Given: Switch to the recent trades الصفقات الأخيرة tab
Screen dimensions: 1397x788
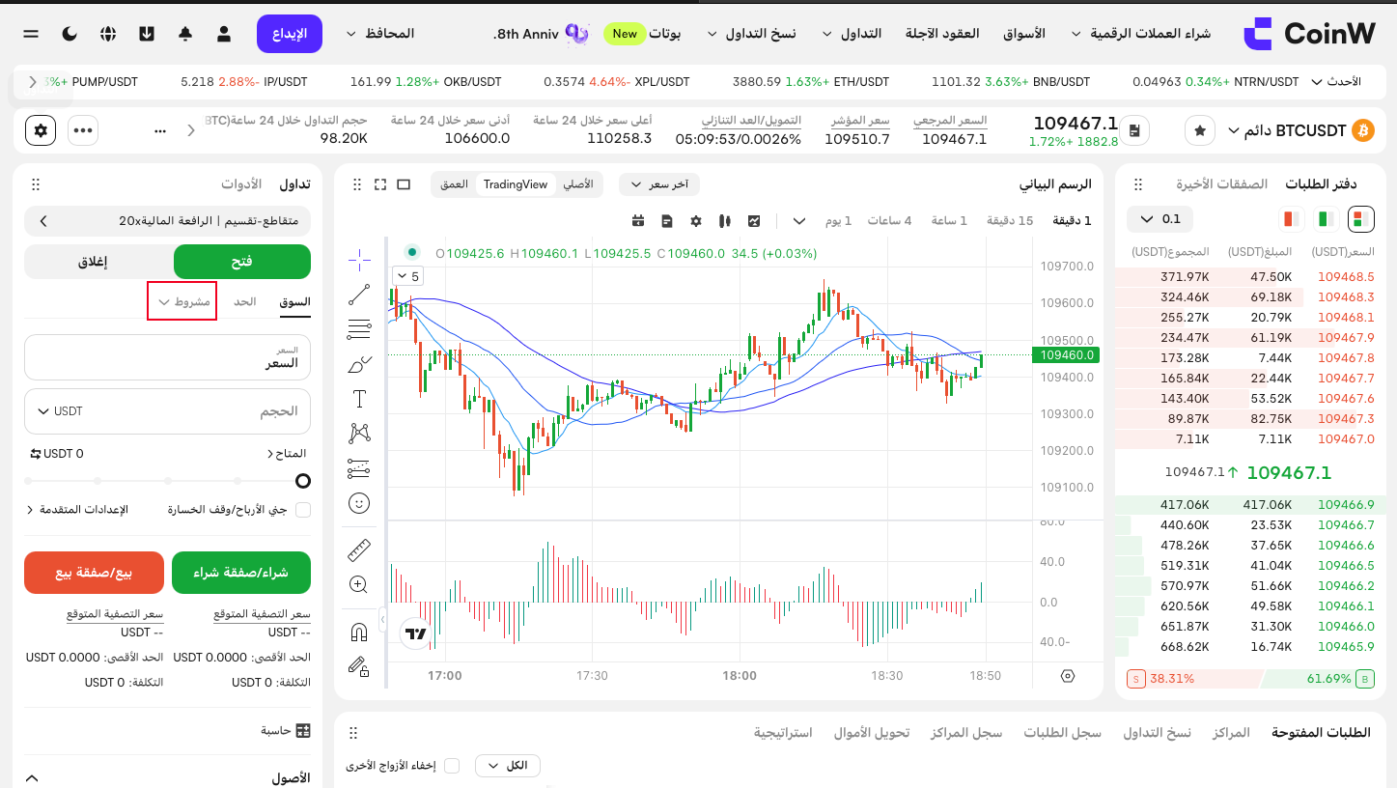Looking at the screenshot, I should coord(1220,183).
